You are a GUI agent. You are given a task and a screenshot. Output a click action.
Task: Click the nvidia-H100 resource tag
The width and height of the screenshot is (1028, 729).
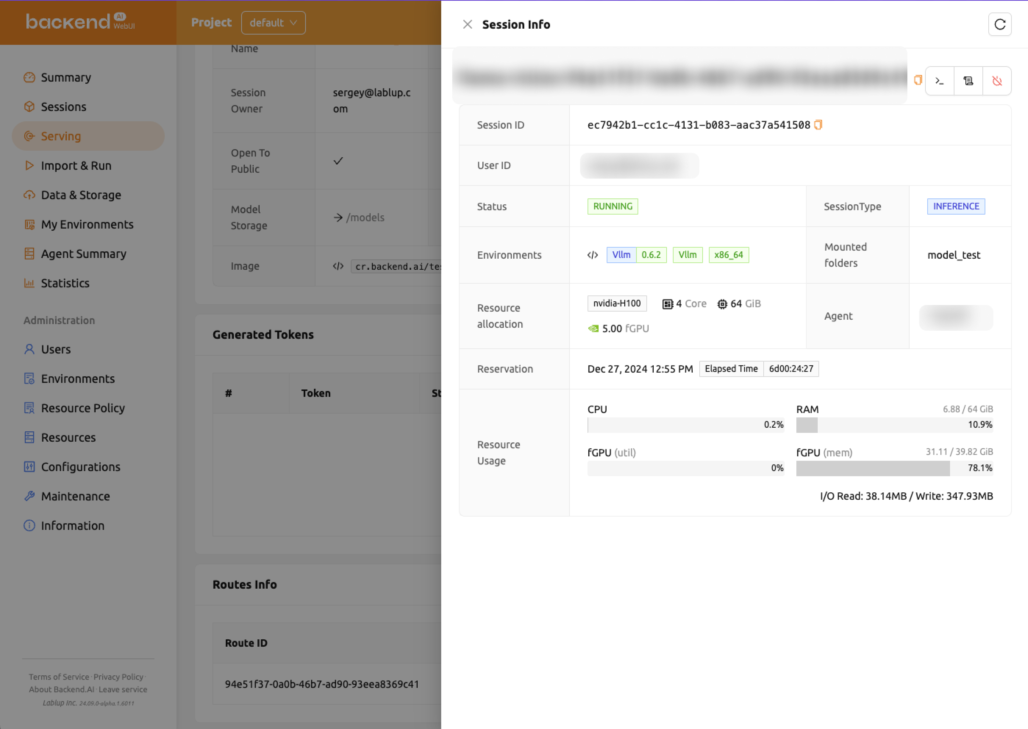[617, 304]
